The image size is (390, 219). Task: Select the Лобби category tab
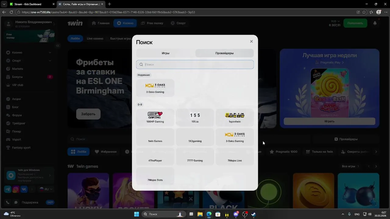[x=75, y=39]
